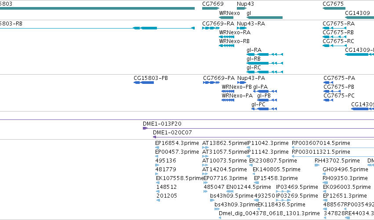Image resolution: width=374 pixels, height=220 pixels.
Task: Open EST EP12651.3prime
Action: point(345,196)
